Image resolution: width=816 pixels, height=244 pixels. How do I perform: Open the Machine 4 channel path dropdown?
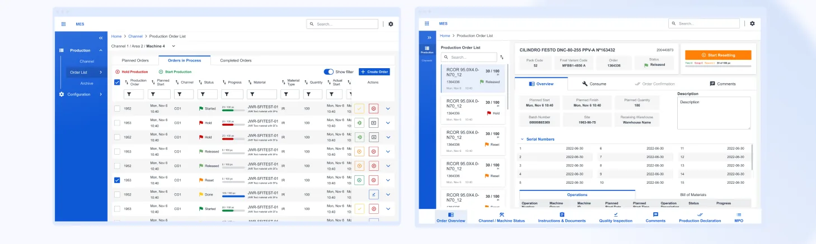click(173, 46)
